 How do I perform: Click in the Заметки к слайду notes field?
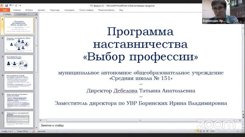point(140,126)
